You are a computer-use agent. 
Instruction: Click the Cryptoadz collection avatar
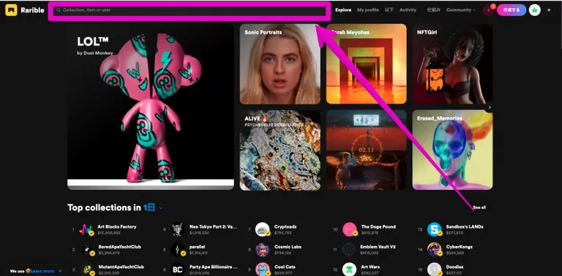(x=263, y=229)
